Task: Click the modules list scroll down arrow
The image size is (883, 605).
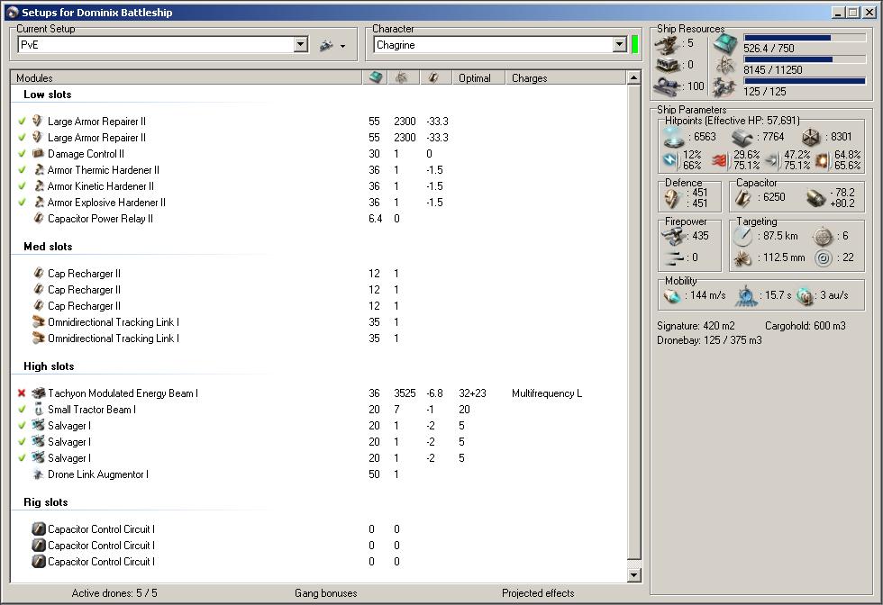Action: coord(634,574)
